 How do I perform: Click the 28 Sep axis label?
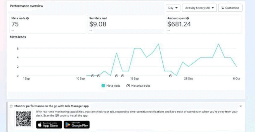point(188,79)
